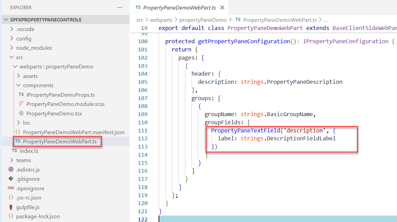Click BaseClientSideWebPart in sticky header

point(365,28)
